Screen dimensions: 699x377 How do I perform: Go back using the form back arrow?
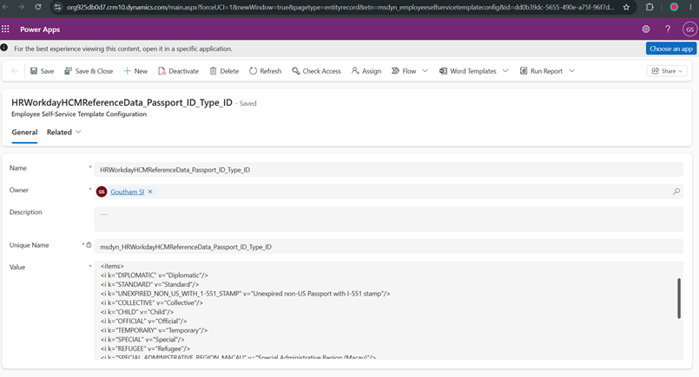[15, 71]
